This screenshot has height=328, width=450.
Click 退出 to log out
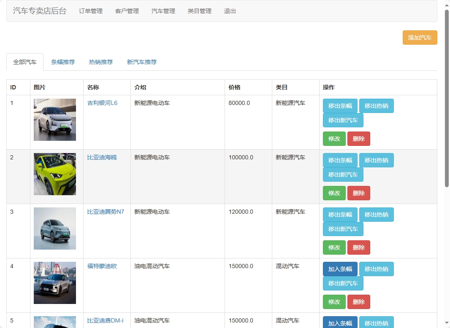pos(230,11)
